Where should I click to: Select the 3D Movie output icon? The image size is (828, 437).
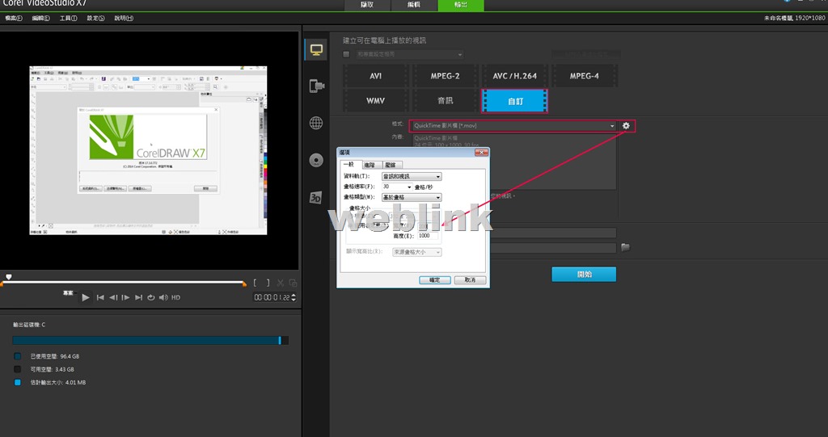coord(316,197)
